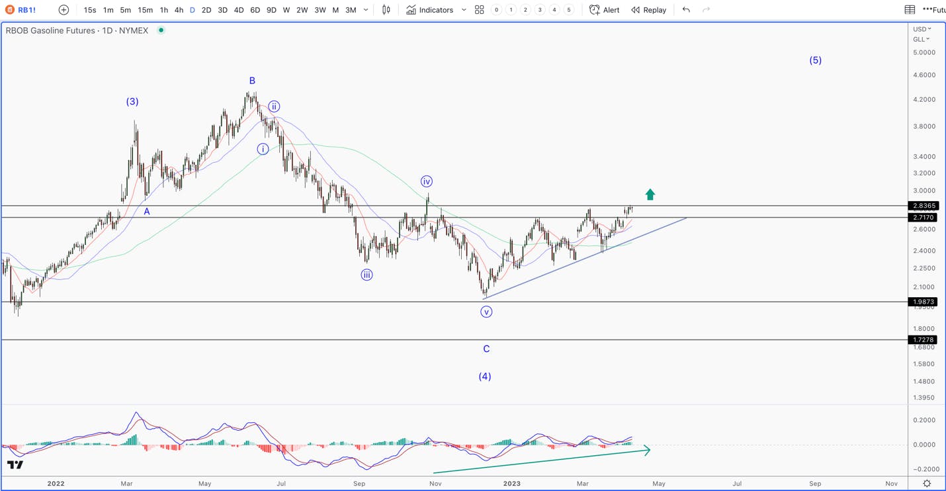Expand the indicators favorites dropdown arrow

464,10
